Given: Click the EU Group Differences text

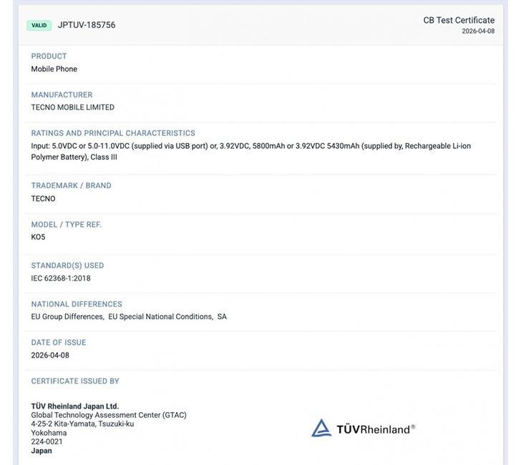Looking at the screenshot, I should [67, 316].
